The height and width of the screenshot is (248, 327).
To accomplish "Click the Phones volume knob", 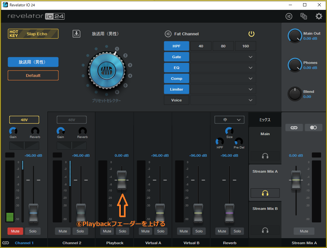I will coord(295,65).
